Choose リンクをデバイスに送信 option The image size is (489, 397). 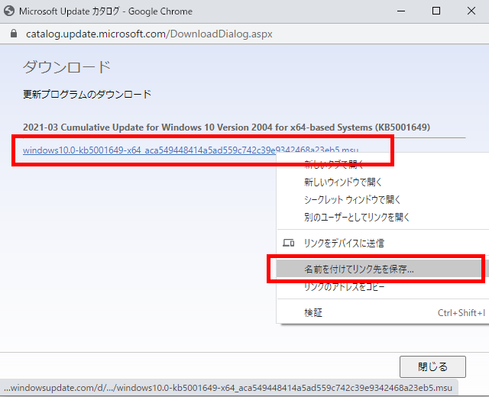[x=344, y=243]
